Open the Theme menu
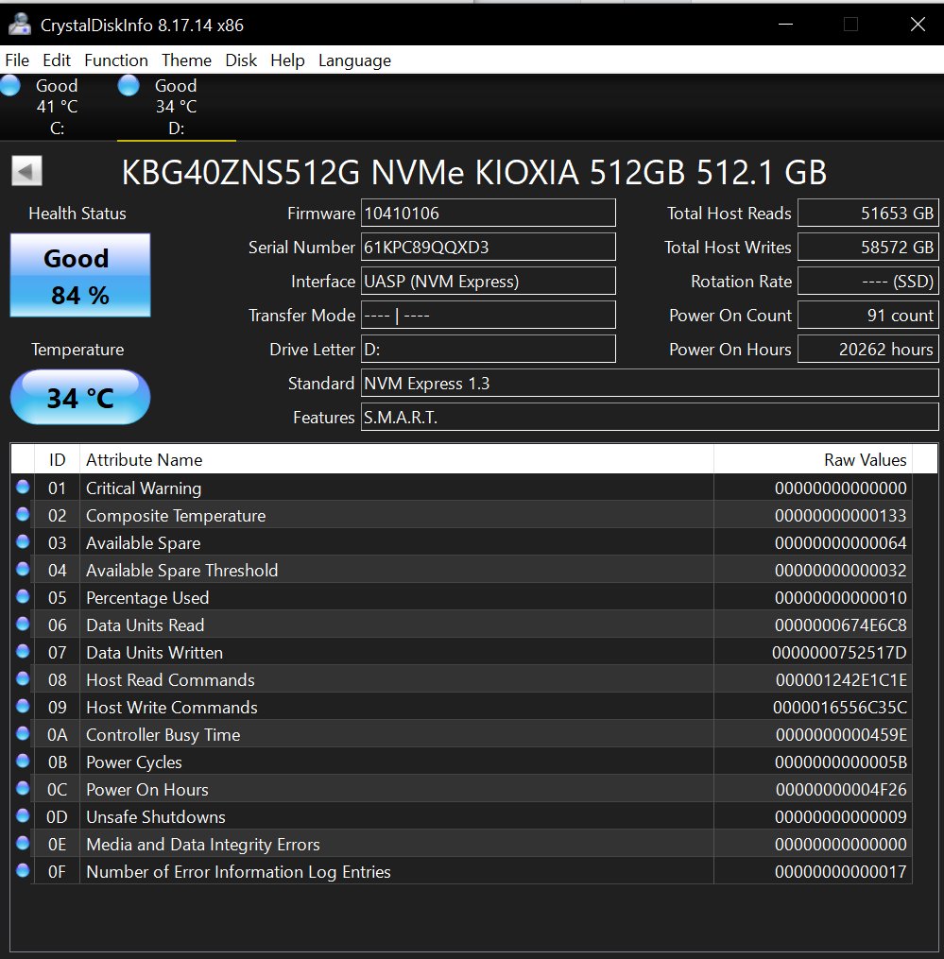Image resolution: width=944 pixels, height=959 pixels. pos(186,60)
